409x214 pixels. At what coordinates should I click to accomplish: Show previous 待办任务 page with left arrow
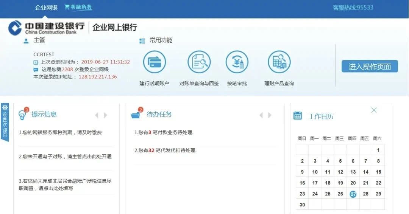click(x=261, y=115)
